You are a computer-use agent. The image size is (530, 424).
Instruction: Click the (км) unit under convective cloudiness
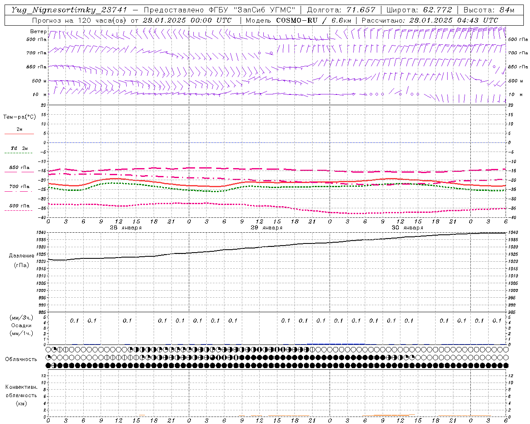(21, 403)
